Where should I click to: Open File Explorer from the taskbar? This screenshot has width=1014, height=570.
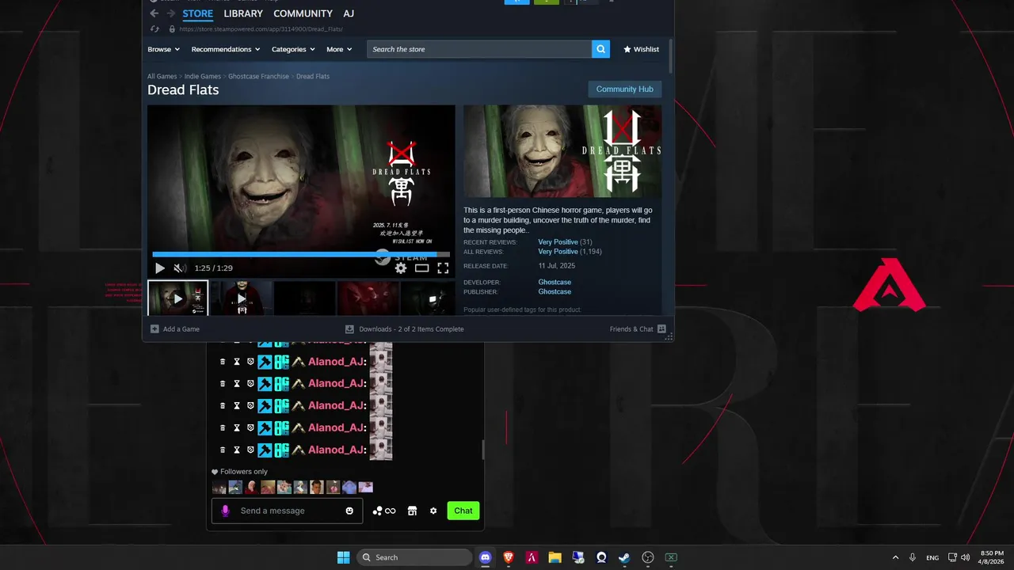coord(555,557)
